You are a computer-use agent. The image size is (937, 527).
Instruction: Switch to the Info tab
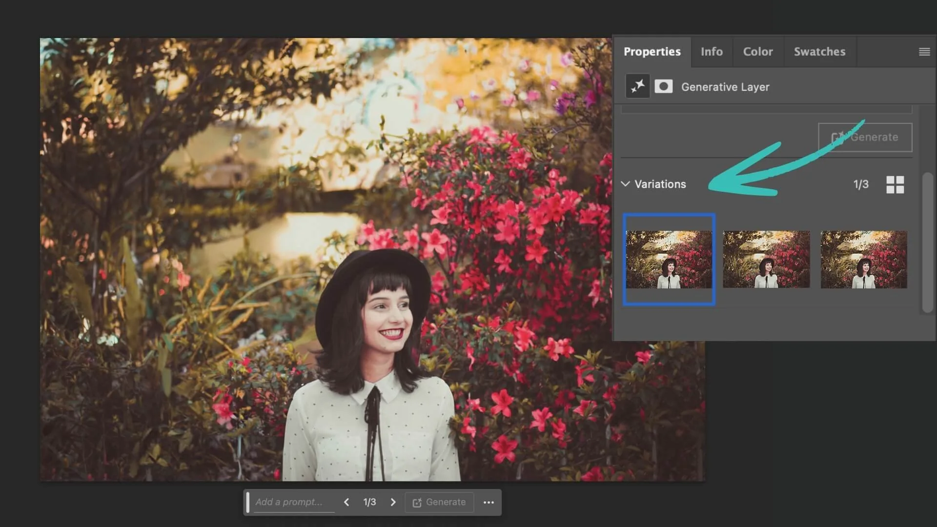[712, 52]
